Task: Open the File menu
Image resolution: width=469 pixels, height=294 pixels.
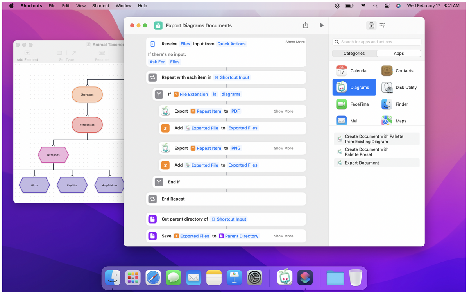Action: [52, 6]
